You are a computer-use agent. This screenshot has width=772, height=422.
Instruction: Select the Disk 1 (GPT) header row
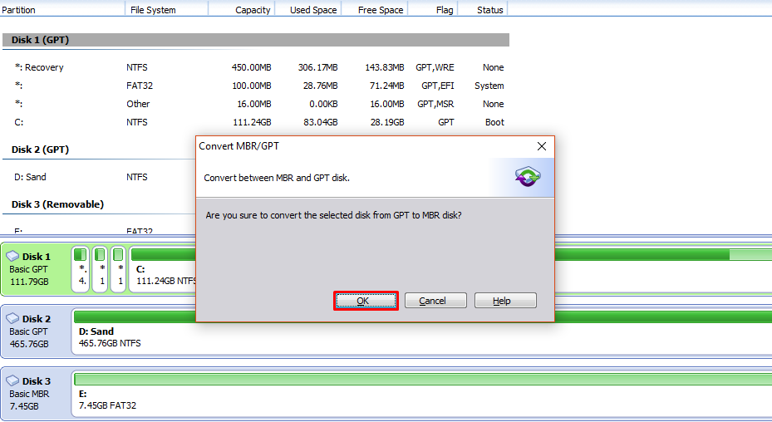255,40
